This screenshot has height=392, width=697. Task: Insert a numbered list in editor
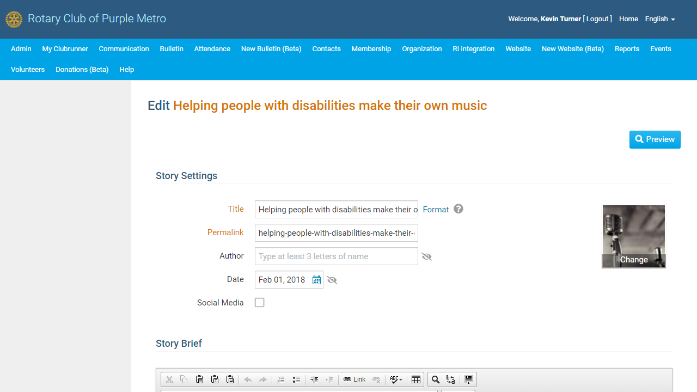coord(281,379)
